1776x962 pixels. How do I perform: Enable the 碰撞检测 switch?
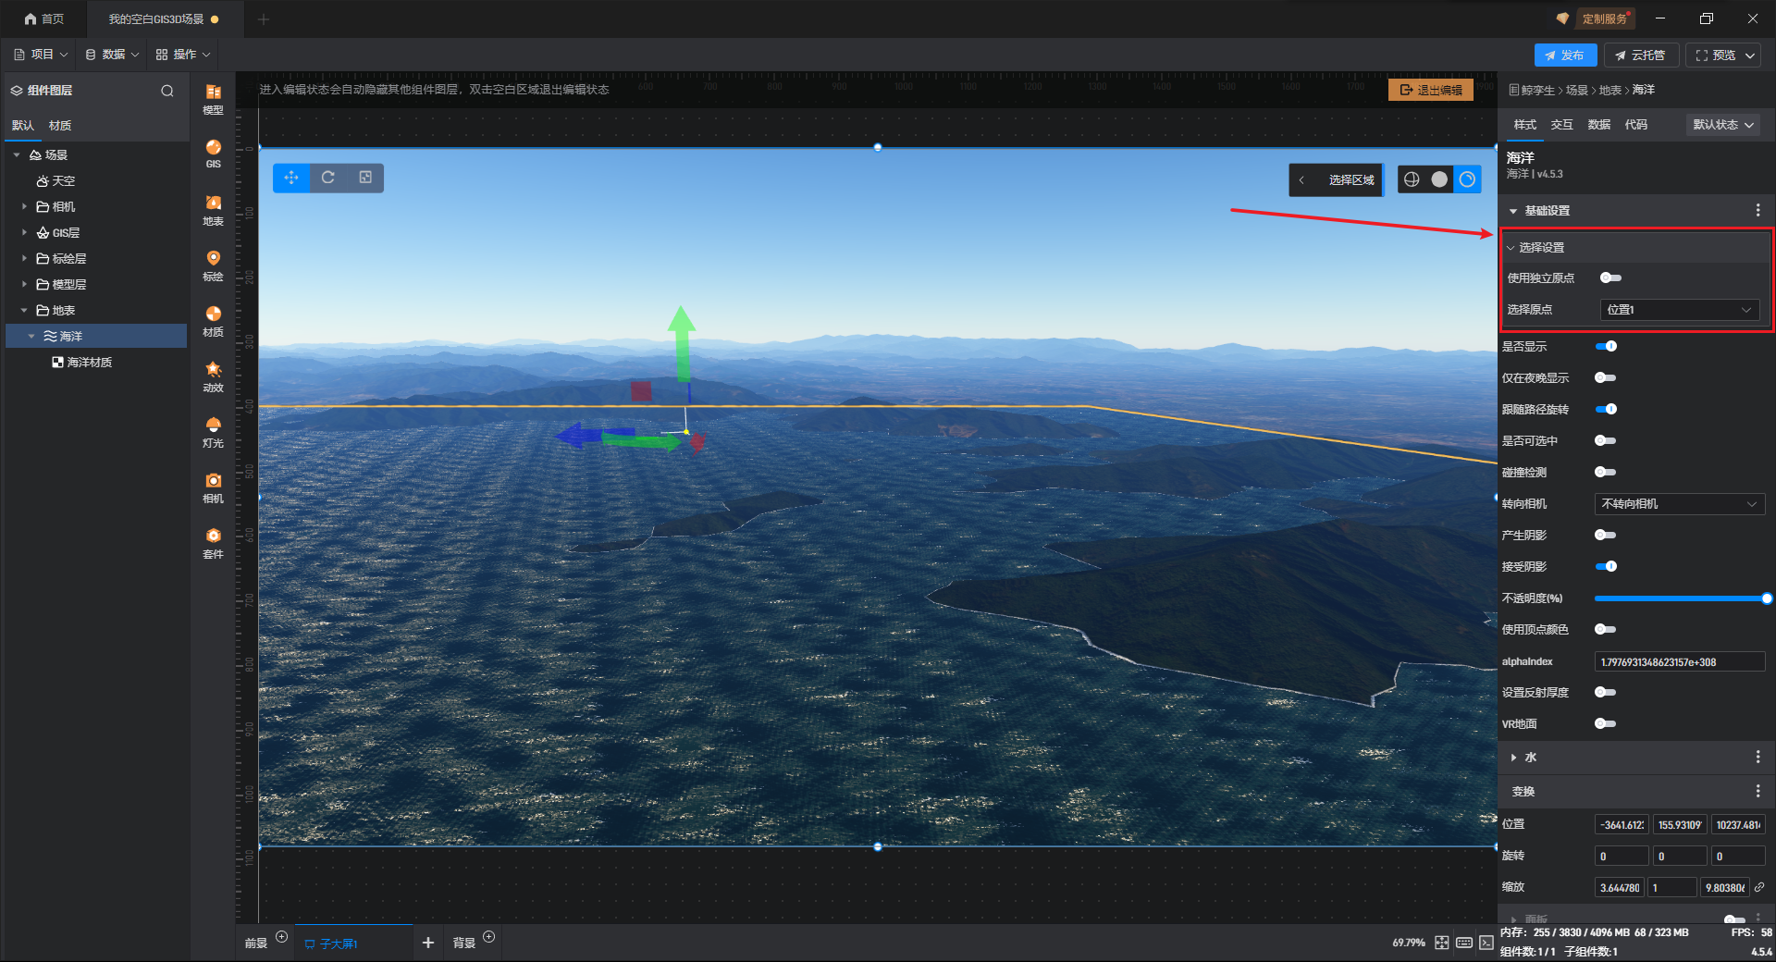point(1606,472)
